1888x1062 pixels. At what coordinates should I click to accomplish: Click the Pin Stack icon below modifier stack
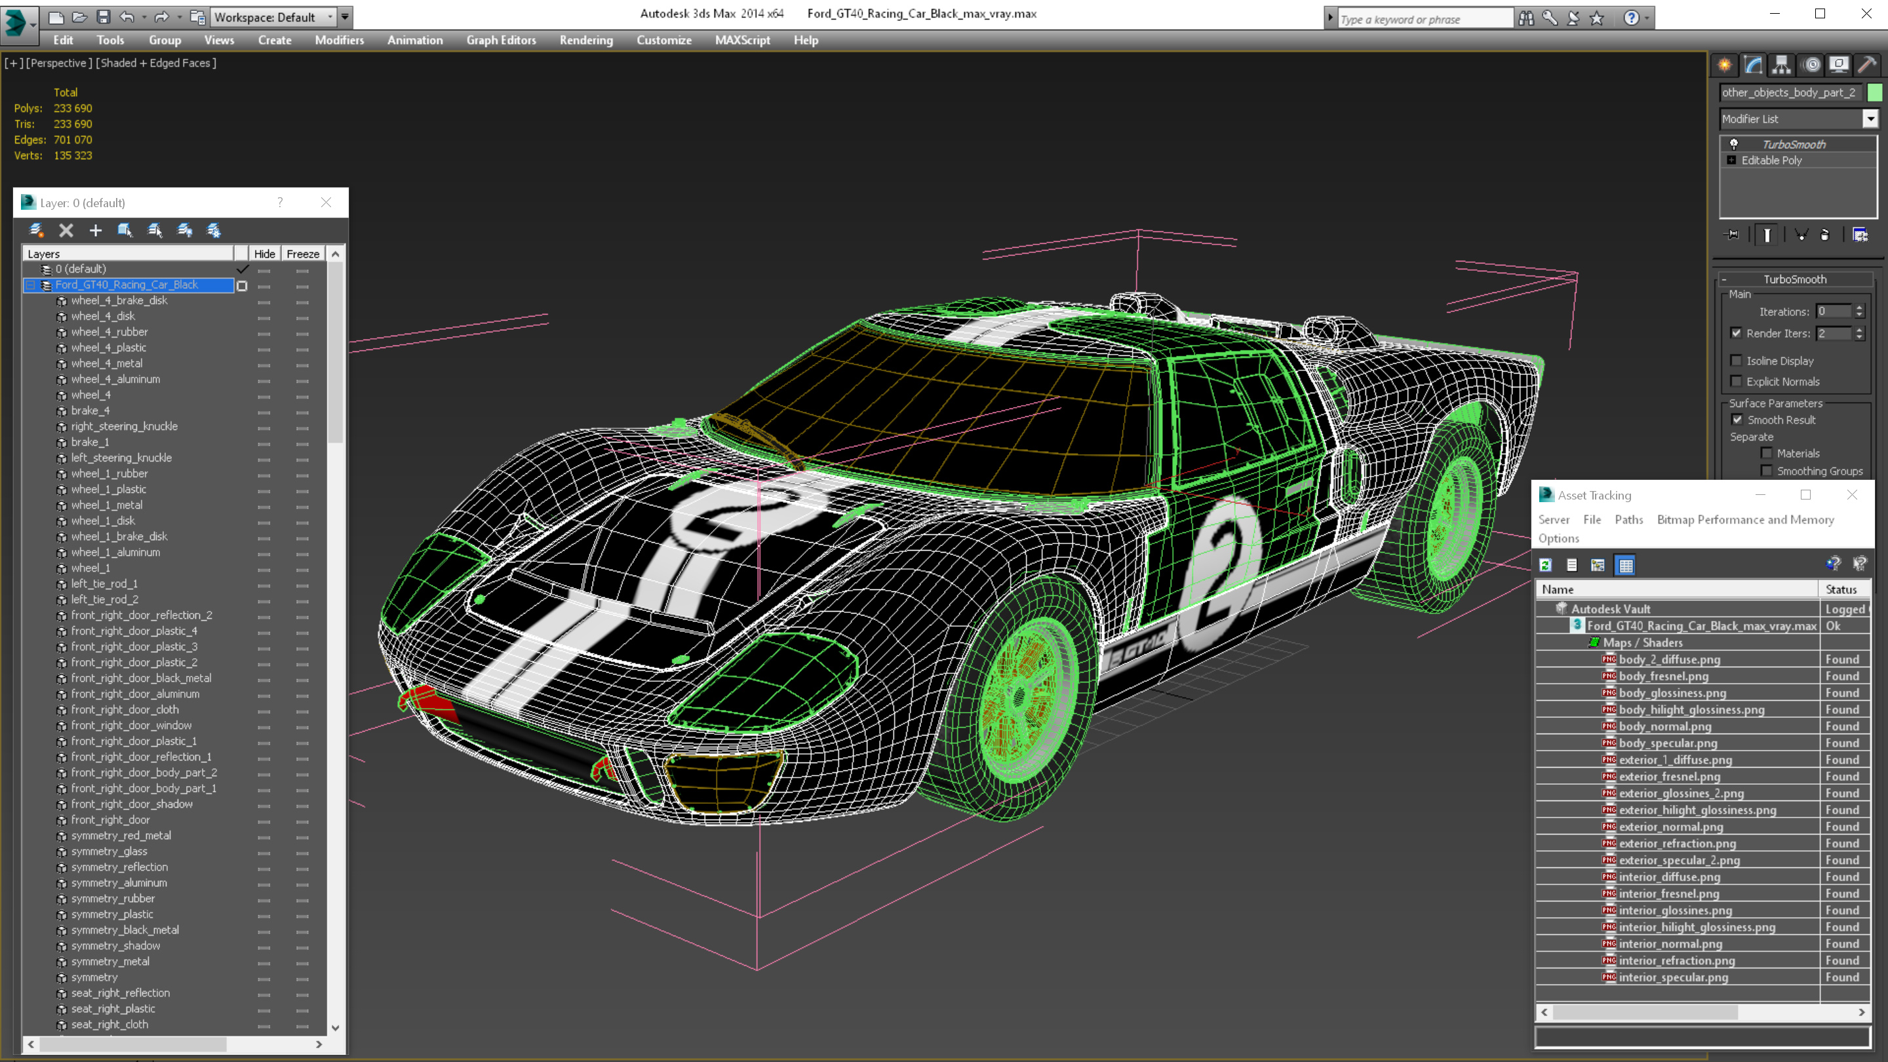1732,235
